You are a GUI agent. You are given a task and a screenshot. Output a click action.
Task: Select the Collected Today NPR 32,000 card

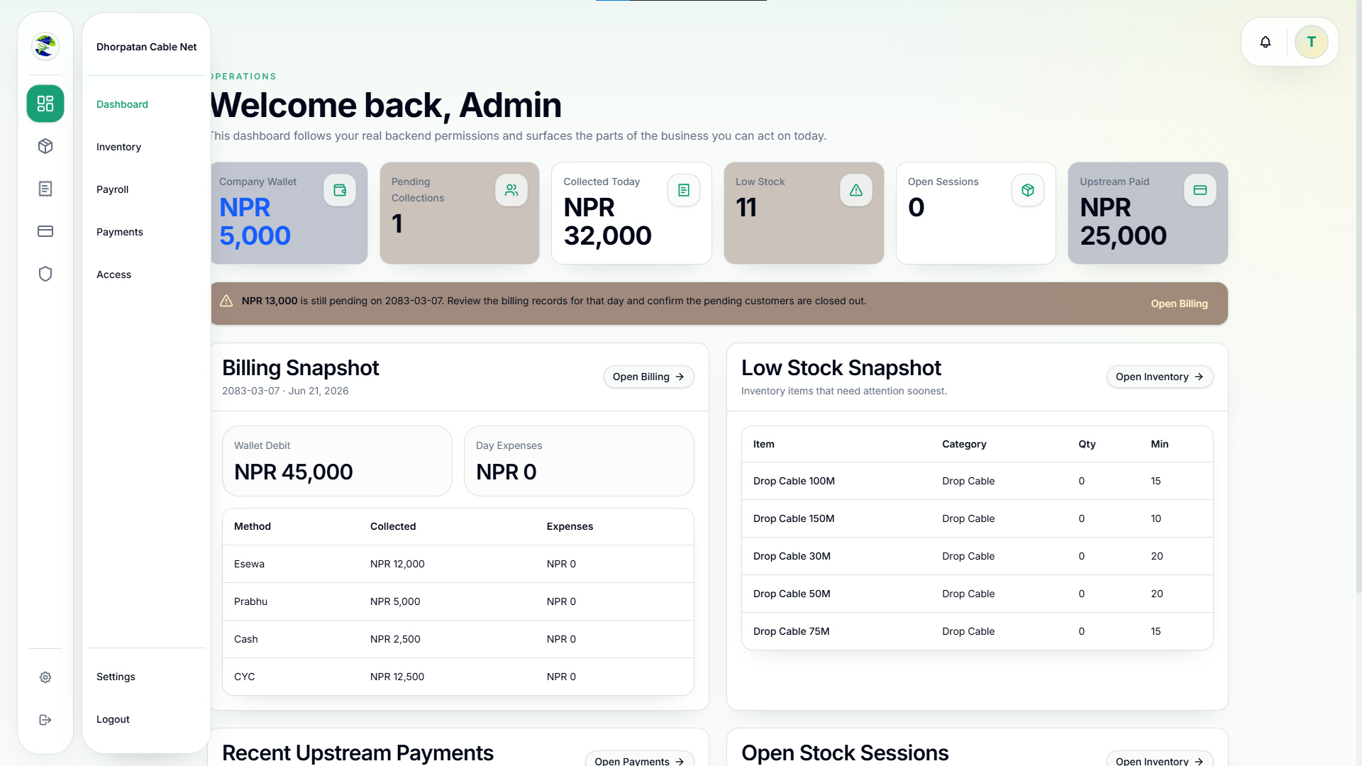631,213
